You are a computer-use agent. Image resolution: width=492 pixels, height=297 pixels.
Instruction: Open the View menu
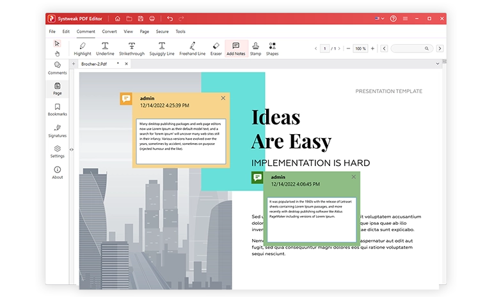tap(128, 32)
